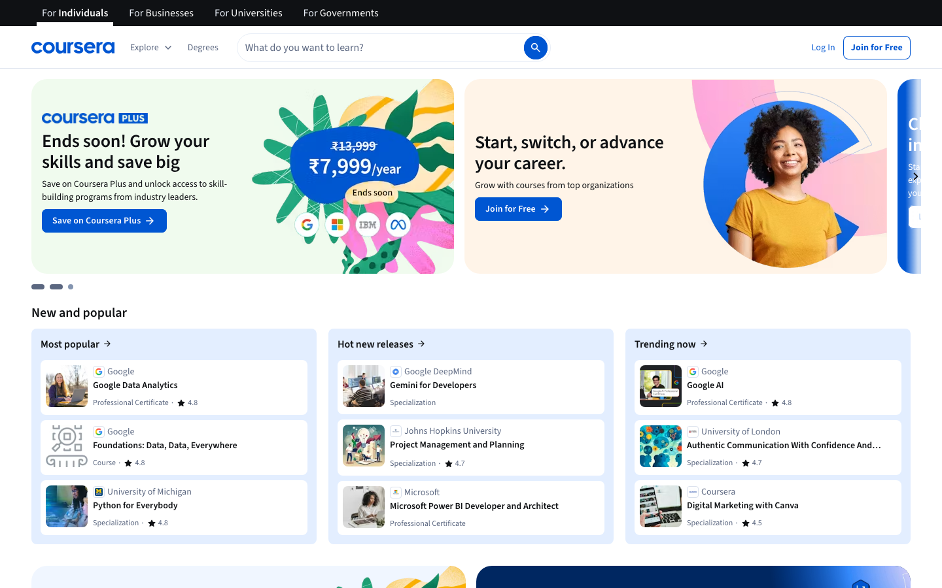Click the next-slide arrow on the carousel

click(x=915, y=176)
